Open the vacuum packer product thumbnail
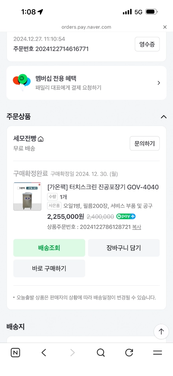This screenshot has width=173, height=376. point(27,197)
